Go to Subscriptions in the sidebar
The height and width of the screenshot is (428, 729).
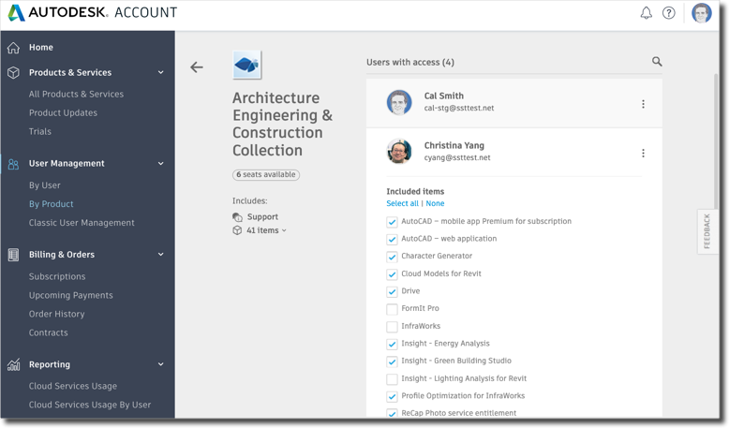click(x=57, y=276)
